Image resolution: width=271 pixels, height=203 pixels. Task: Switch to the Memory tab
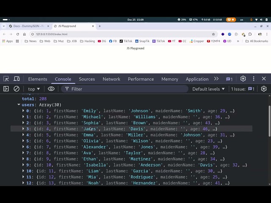170,79
